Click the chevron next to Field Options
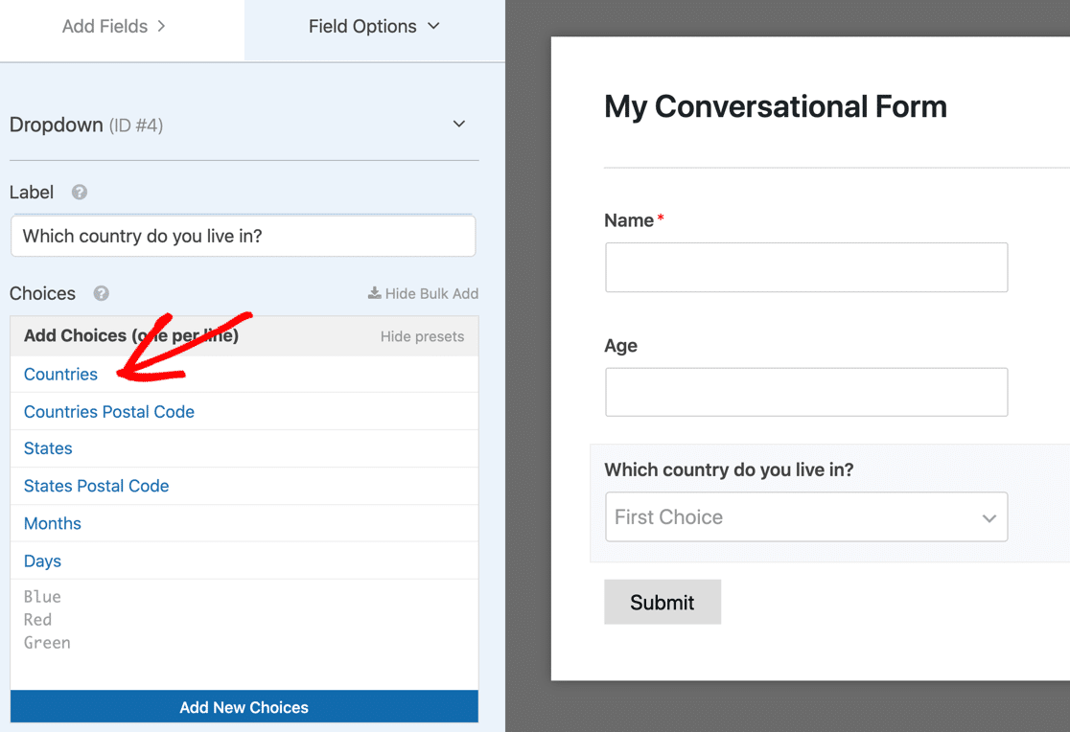 (x=434, y=26)
